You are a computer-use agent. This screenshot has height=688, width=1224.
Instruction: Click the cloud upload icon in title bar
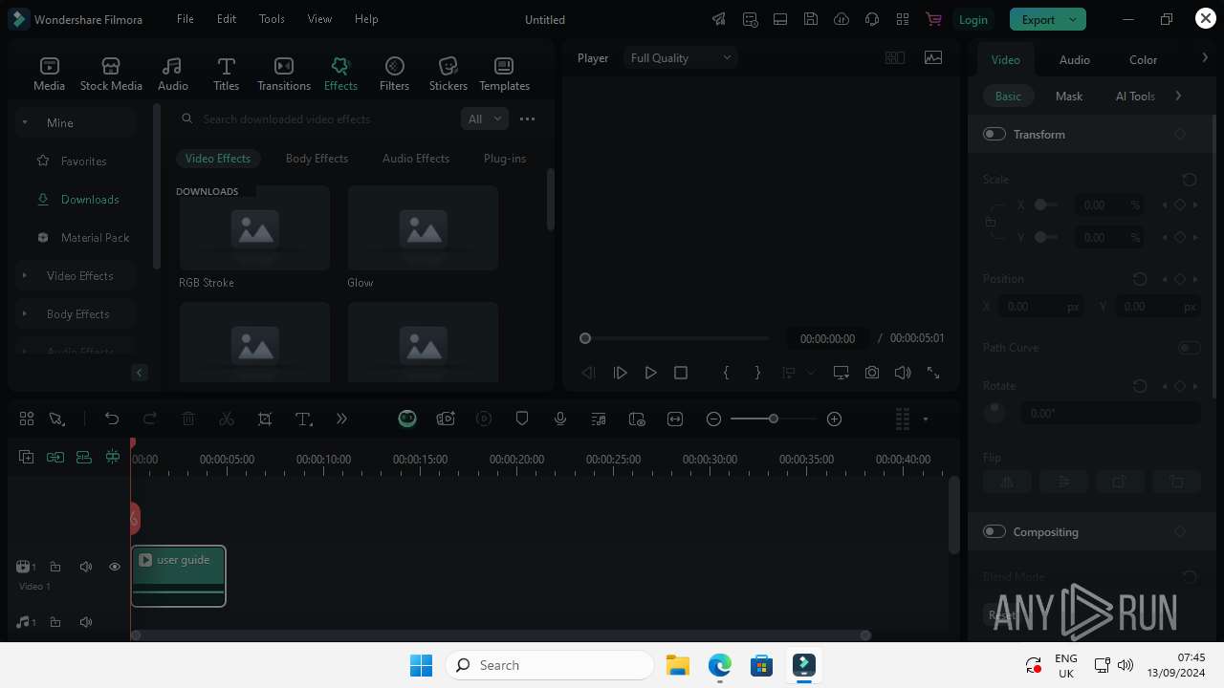tap(841, 19)
